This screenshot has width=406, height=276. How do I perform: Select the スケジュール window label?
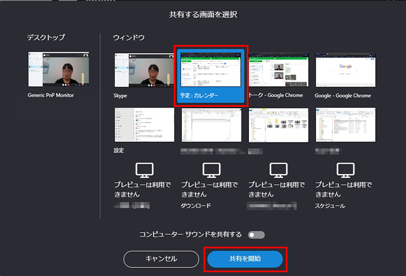(x=330, y=206)
